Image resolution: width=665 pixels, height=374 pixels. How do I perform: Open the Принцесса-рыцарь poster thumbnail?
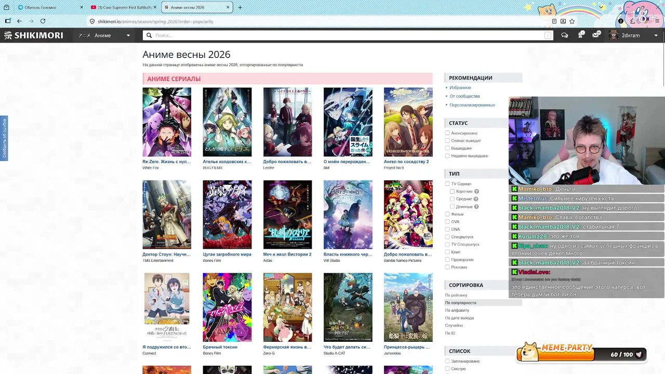(408, 307)
